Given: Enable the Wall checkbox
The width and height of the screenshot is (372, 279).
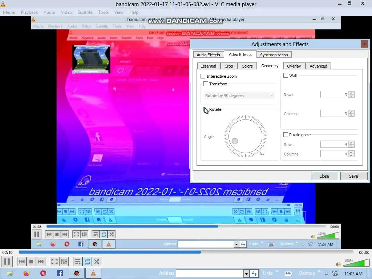Looking at the screenshot, I should pyautogui.click(x=286, y=76).
